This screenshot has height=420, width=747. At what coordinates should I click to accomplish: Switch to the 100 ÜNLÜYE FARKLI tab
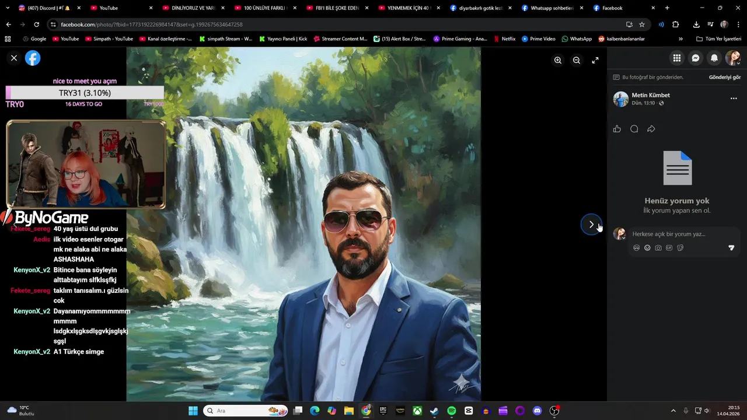(x=266, y=8)
